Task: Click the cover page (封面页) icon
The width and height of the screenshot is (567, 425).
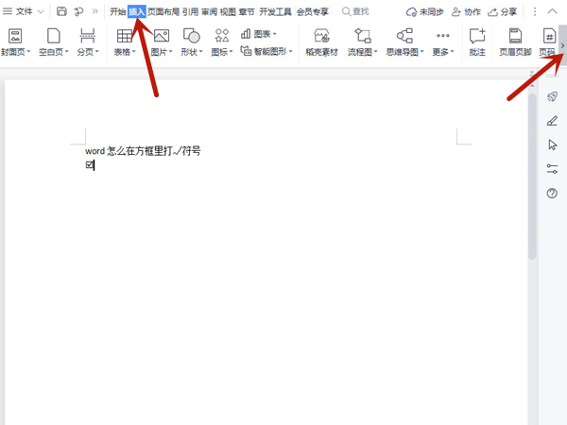Action: tap(14, 36)
